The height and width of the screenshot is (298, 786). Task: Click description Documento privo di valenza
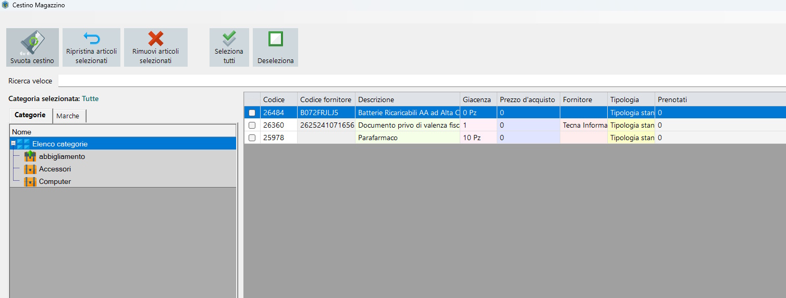[408, 125]
